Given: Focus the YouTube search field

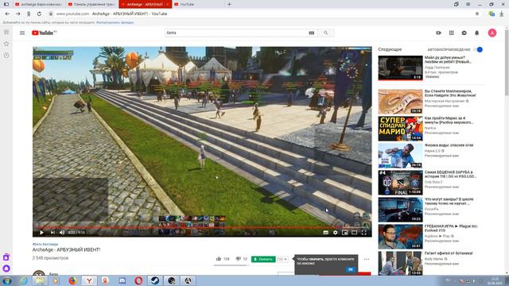Looking at the screenshot, I should tap(235, 33).
